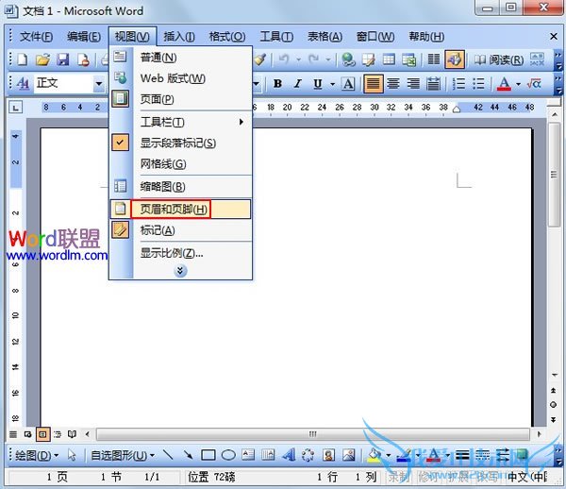
Task: Click the Insert Picture icon
Action: (349, 455)
